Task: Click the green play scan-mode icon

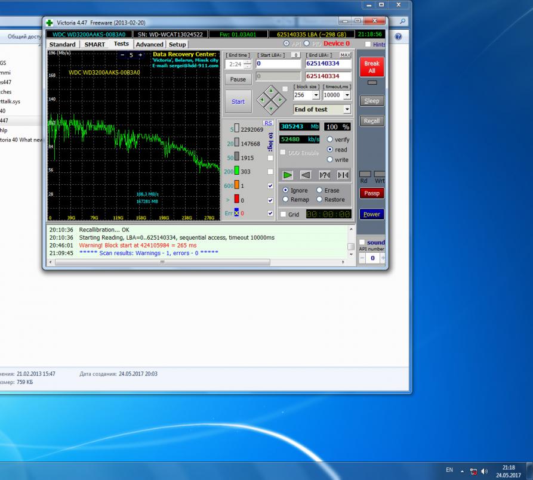Action: pos(288,175)
